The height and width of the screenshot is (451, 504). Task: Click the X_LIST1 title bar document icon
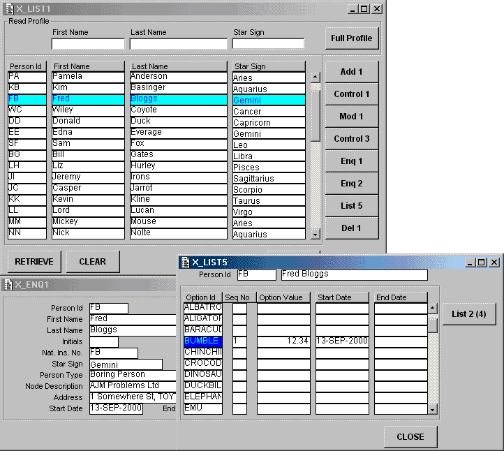pos(10,9)
